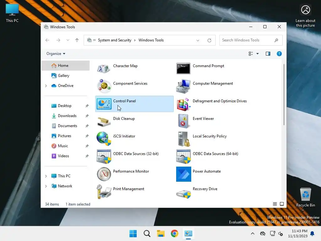Unpin Desktop using its pin icon
Image resolution: width=321 pixels, height=241 pixels.
pyautogui.click(x=87, y=106)
